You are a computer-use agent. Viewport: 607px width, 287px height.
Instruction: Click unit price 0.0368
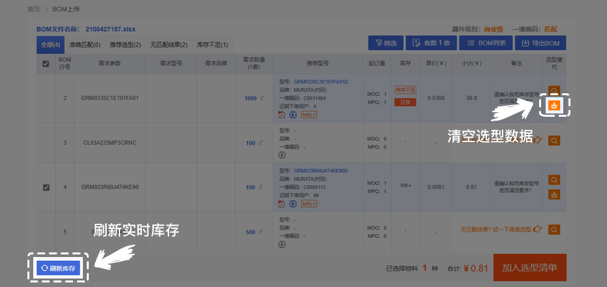pos(436,98)
